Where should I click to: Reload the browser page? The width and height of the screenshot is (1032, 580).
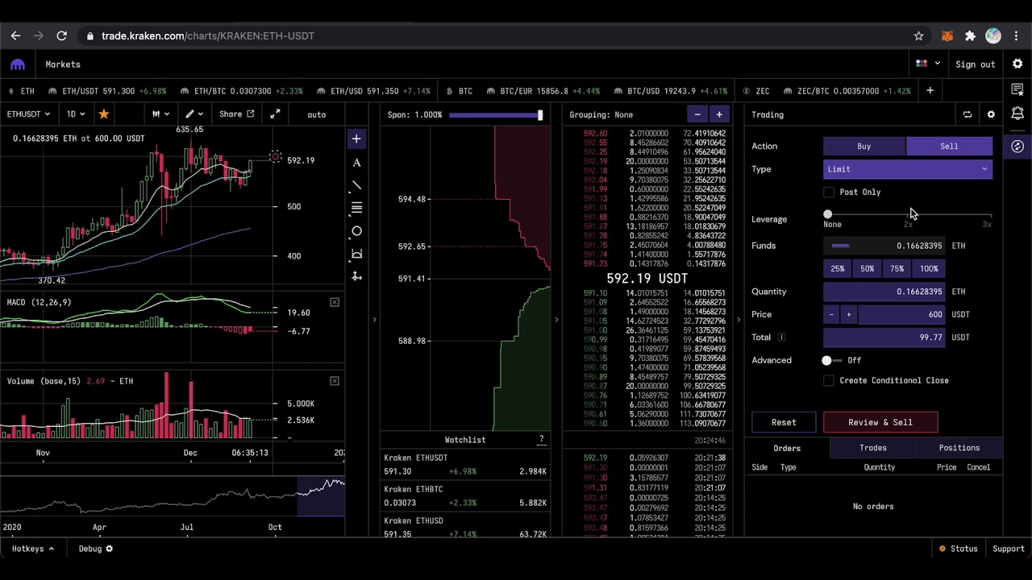point(61,35)
